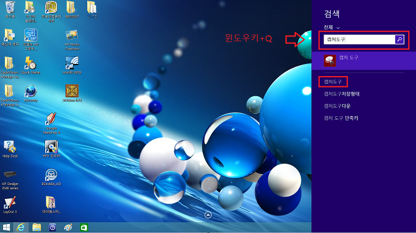Viewport: 416px width, 233px height.
Task: Launch the BOHARA_HD shortcut
Action: pos(51,175)
